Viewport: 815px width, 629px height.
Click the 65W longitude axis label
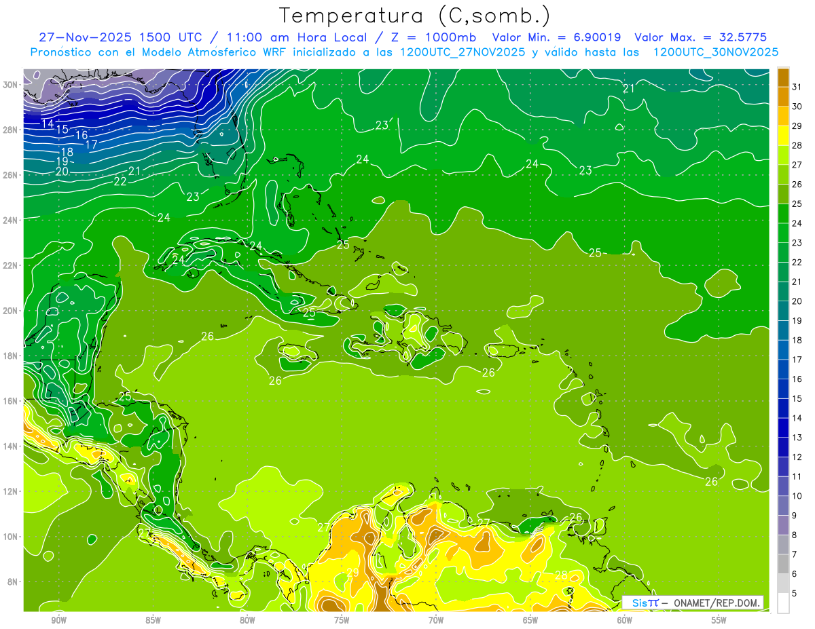pos(530,620)
